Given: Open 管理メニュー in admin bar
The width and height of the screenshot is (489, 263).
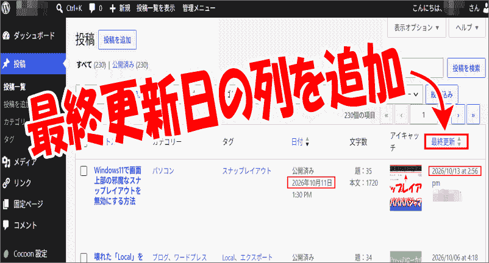Looking at the screenshot, I should [199, 9].
